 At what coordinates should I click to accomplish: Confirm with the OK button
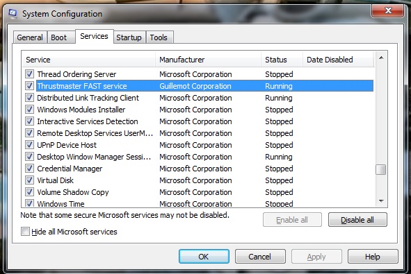tap(204, 257)
